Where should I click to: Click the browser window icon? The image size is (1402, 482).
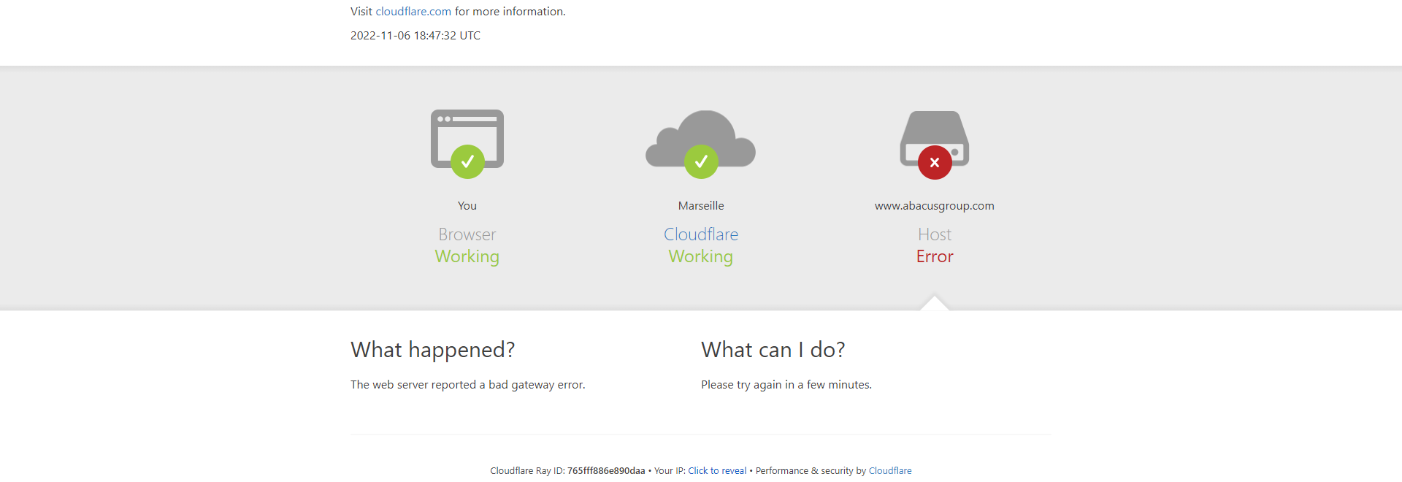(467, 139)
